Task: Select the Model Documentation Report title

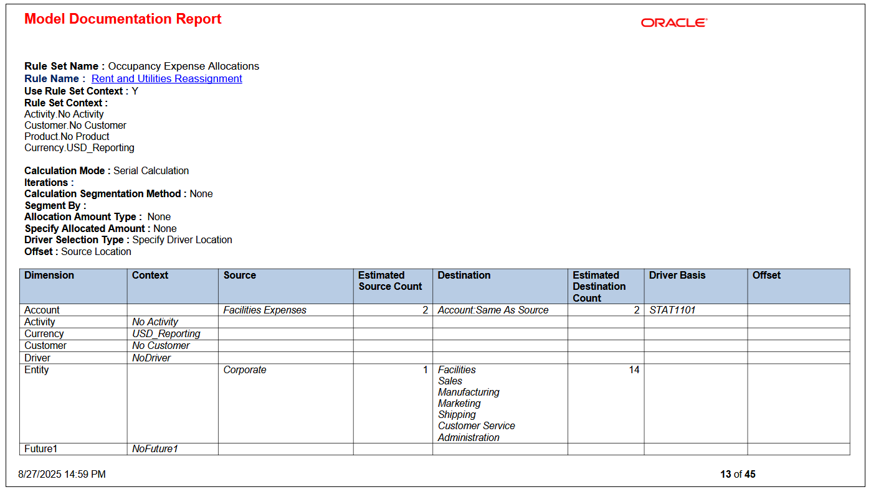Action: coord(123,19)
